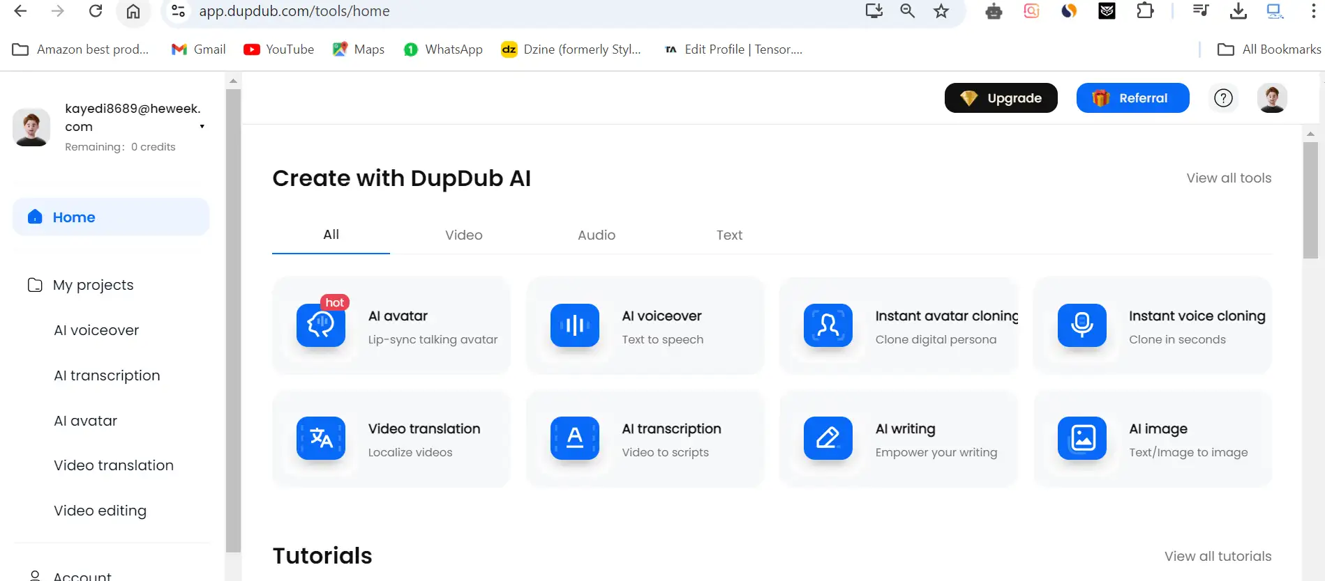Viewport: 1325px width, 581px height.
Task: Click the install app icon in address bar
Action: (874, 11)
